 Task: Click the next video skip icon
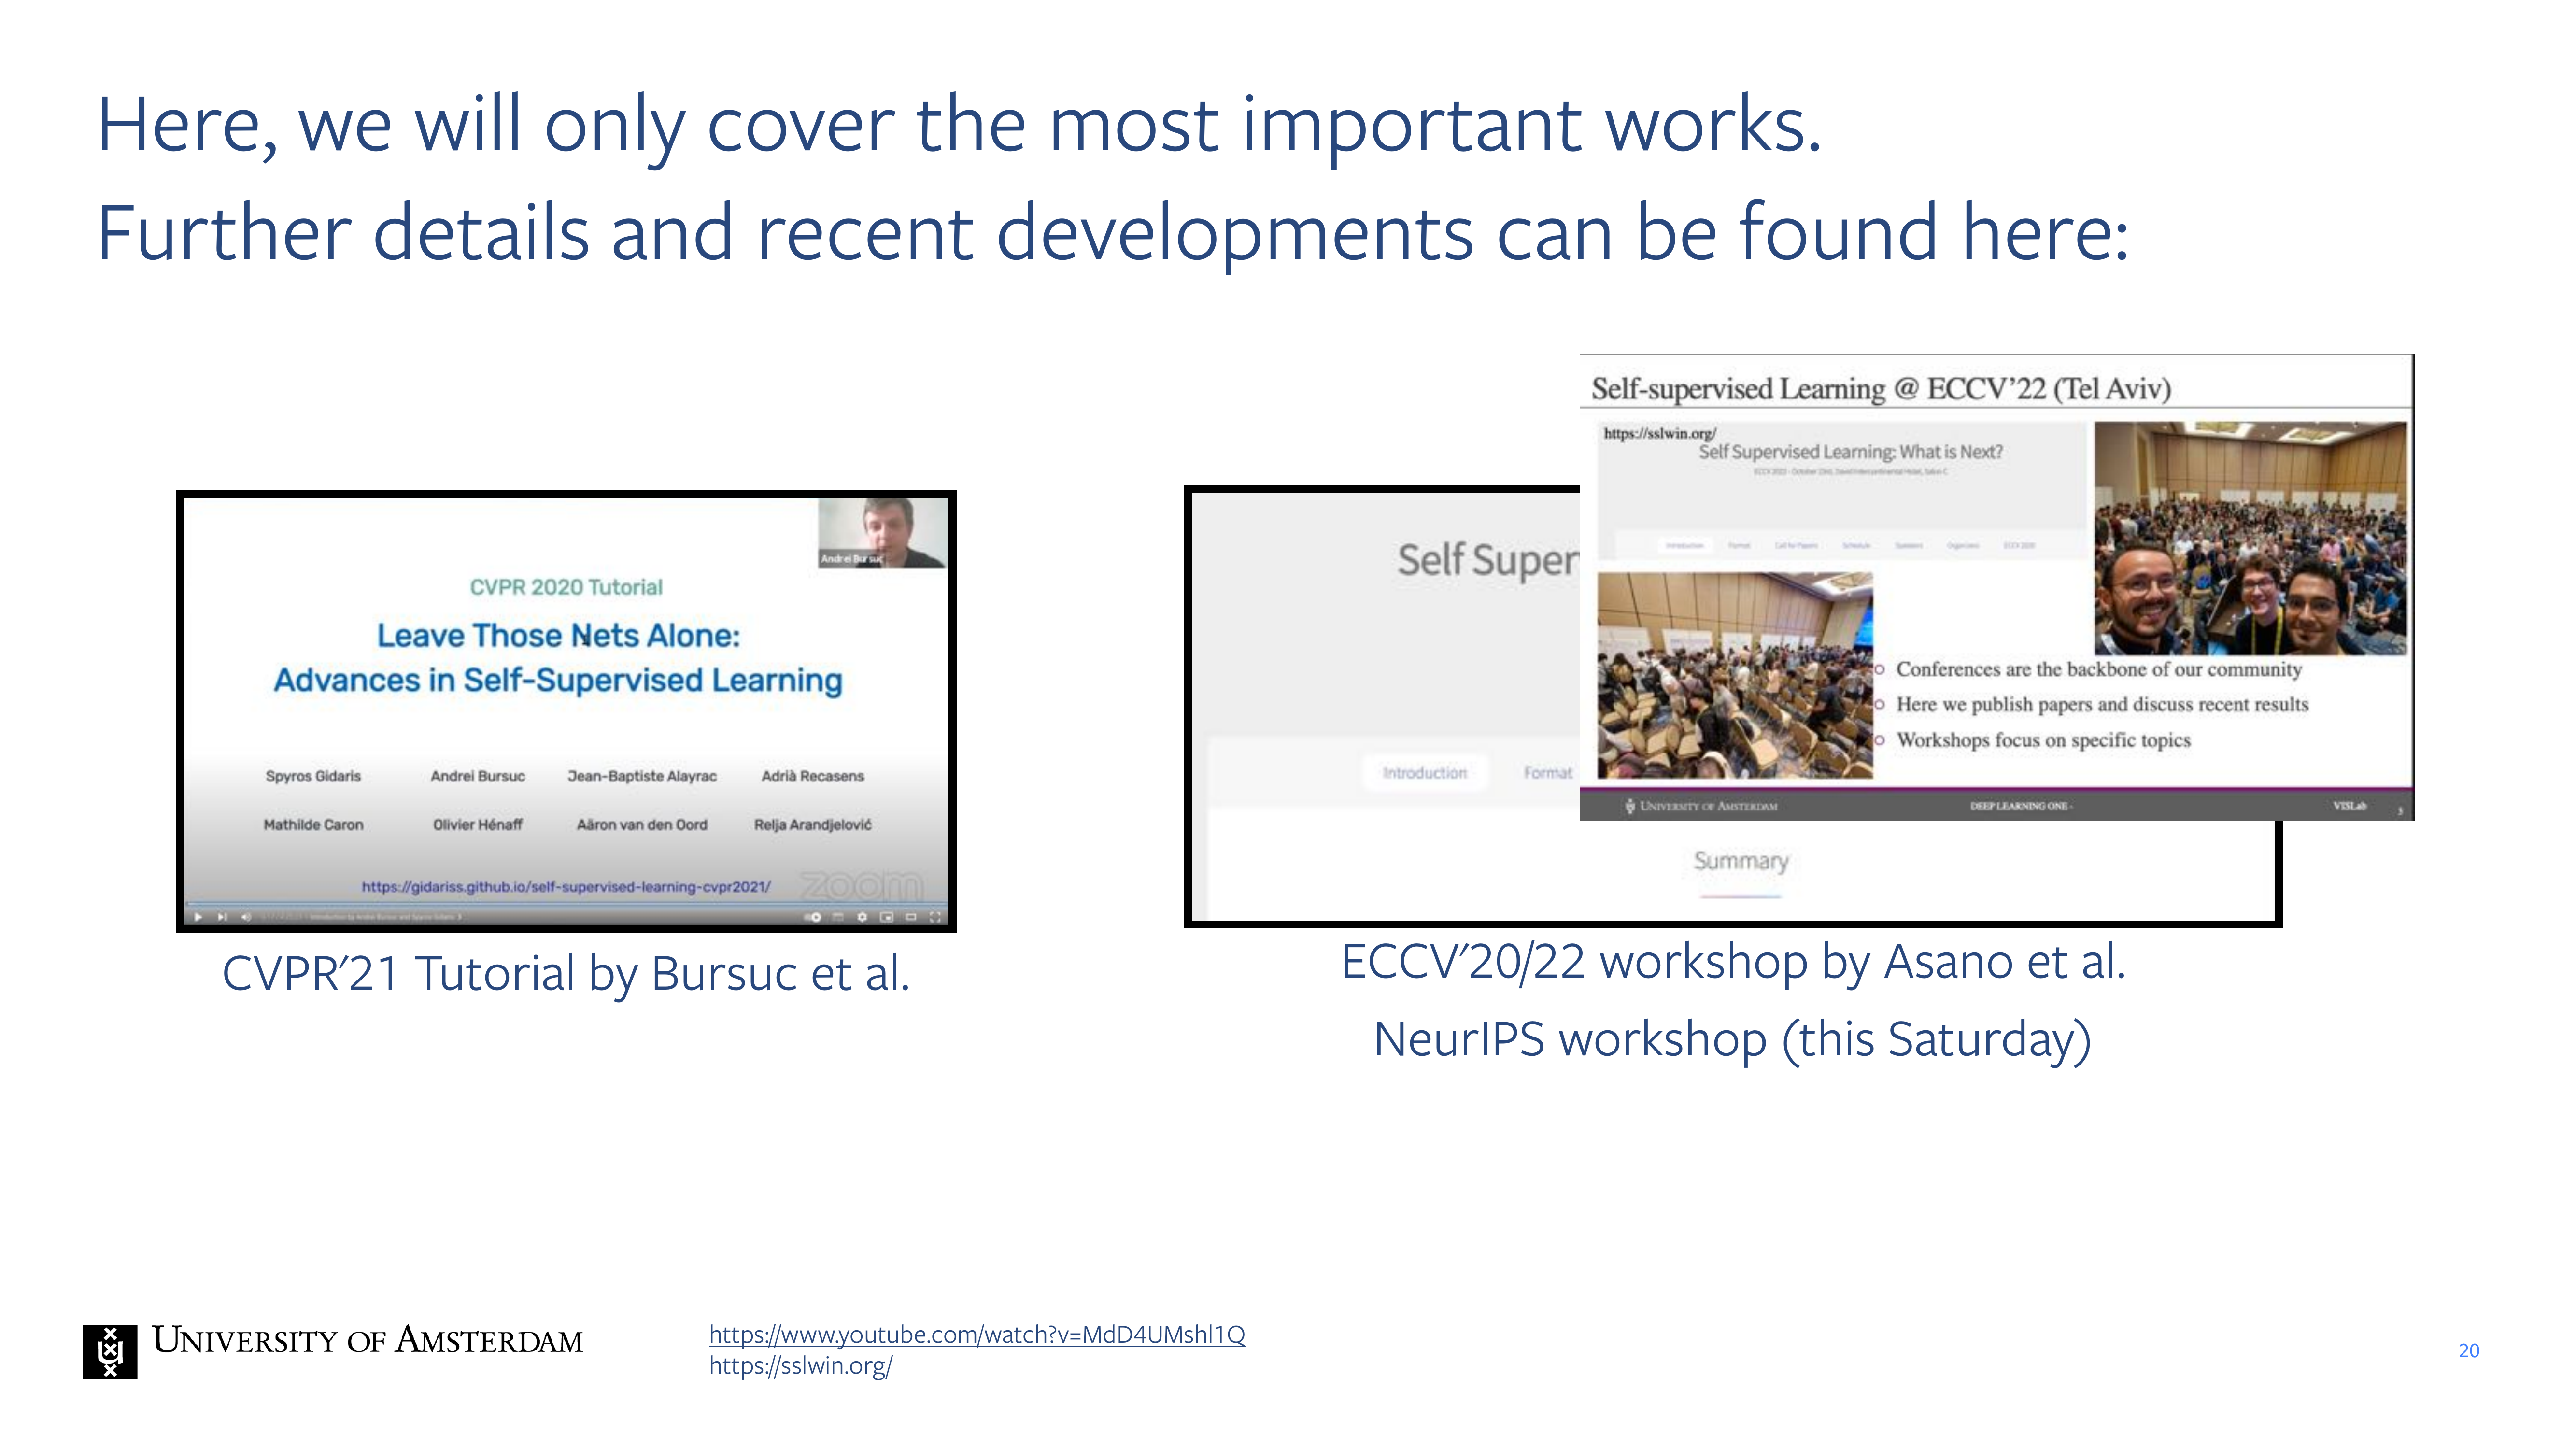[x=222, y=917]
